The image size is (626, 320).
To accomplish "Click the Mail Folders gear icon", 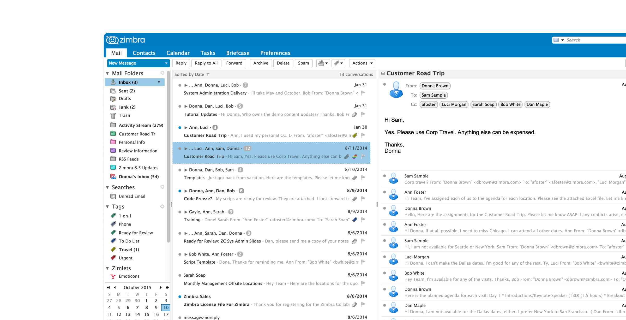I will pyautogui.click(x=162, y=73).
